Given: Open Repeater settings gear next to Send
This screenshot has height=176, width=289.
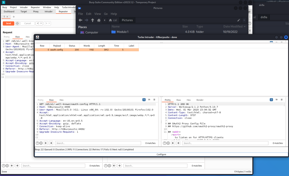Looking at the screenshot, I should pyautogui.click(x=17, y=23).
